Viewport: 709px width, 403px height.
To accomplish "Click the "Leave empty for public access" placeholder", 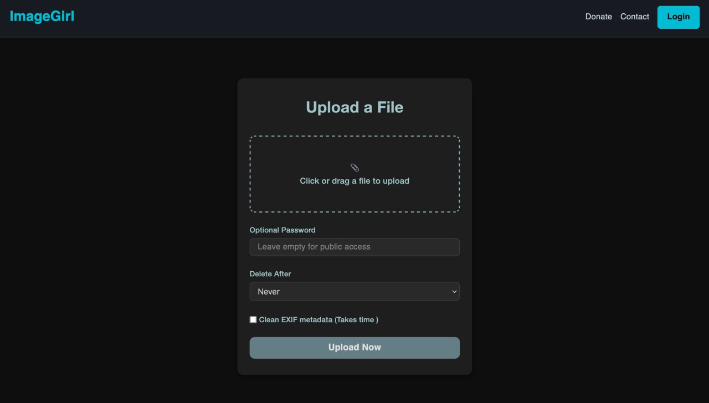I will click(314, 247).
